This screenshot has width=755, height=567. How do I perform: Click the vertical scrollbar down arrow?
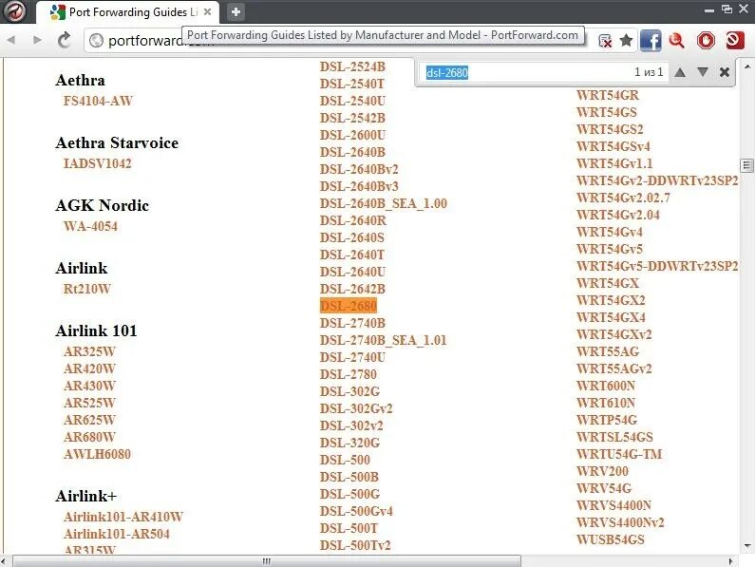(x=747, y=546)
